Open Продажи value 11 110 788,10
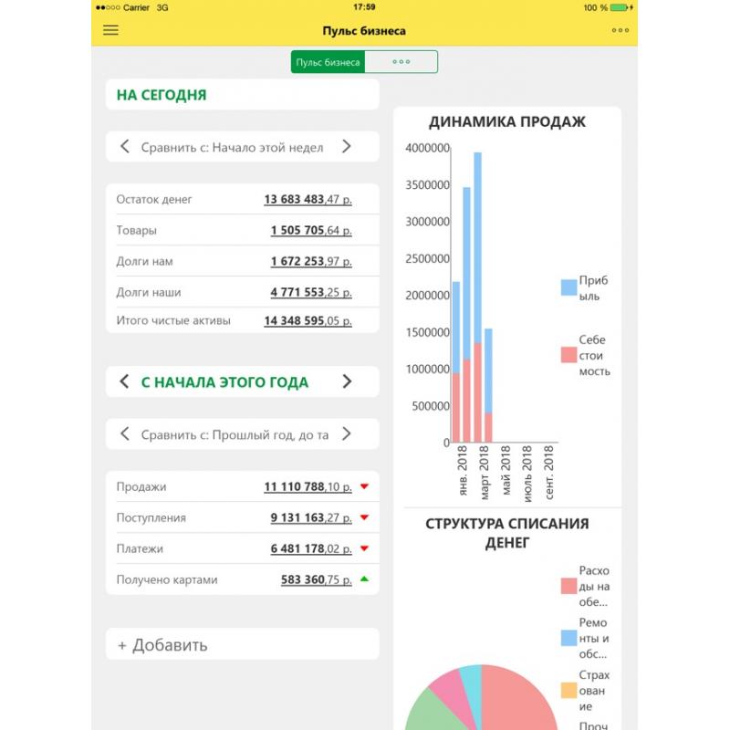This screenshot has height=730, width=730. [x=308, y=486]
